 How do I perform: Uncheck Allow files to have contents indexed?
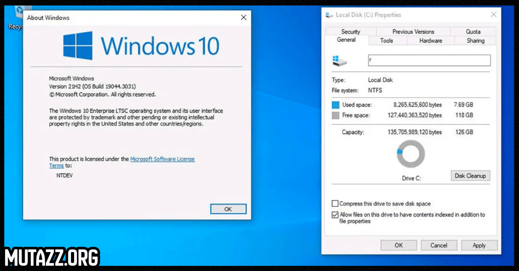click(335, 215)
